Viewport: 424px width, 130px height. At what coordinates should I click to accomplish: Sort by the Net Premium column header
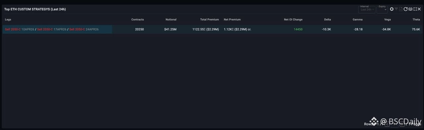click(x=232, y=20)
